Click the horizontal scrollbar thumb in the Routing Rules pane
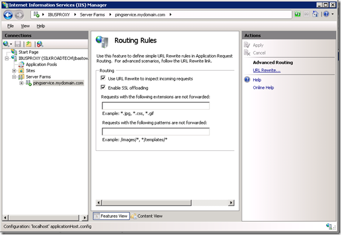 pos(147,203)
